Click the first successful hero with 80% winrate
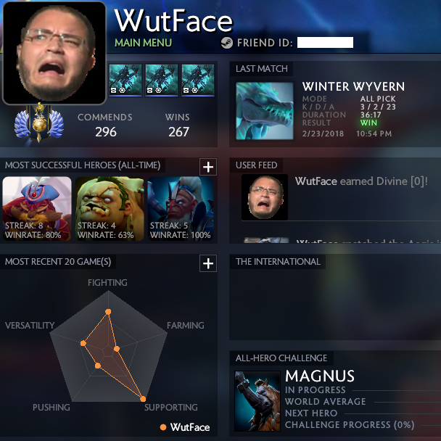The image size is (441, 441). [37, 208]
